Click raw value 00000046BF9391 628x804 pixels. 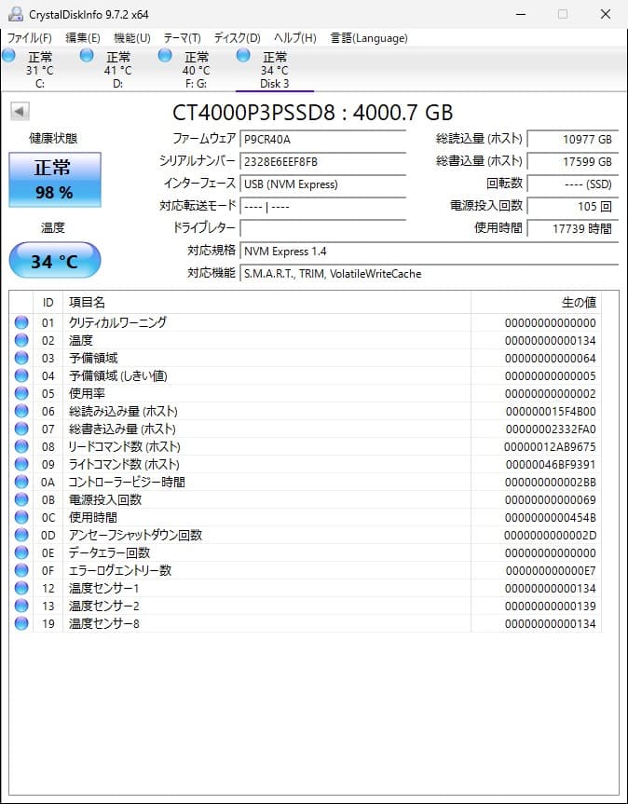click(x=551, y=465)
